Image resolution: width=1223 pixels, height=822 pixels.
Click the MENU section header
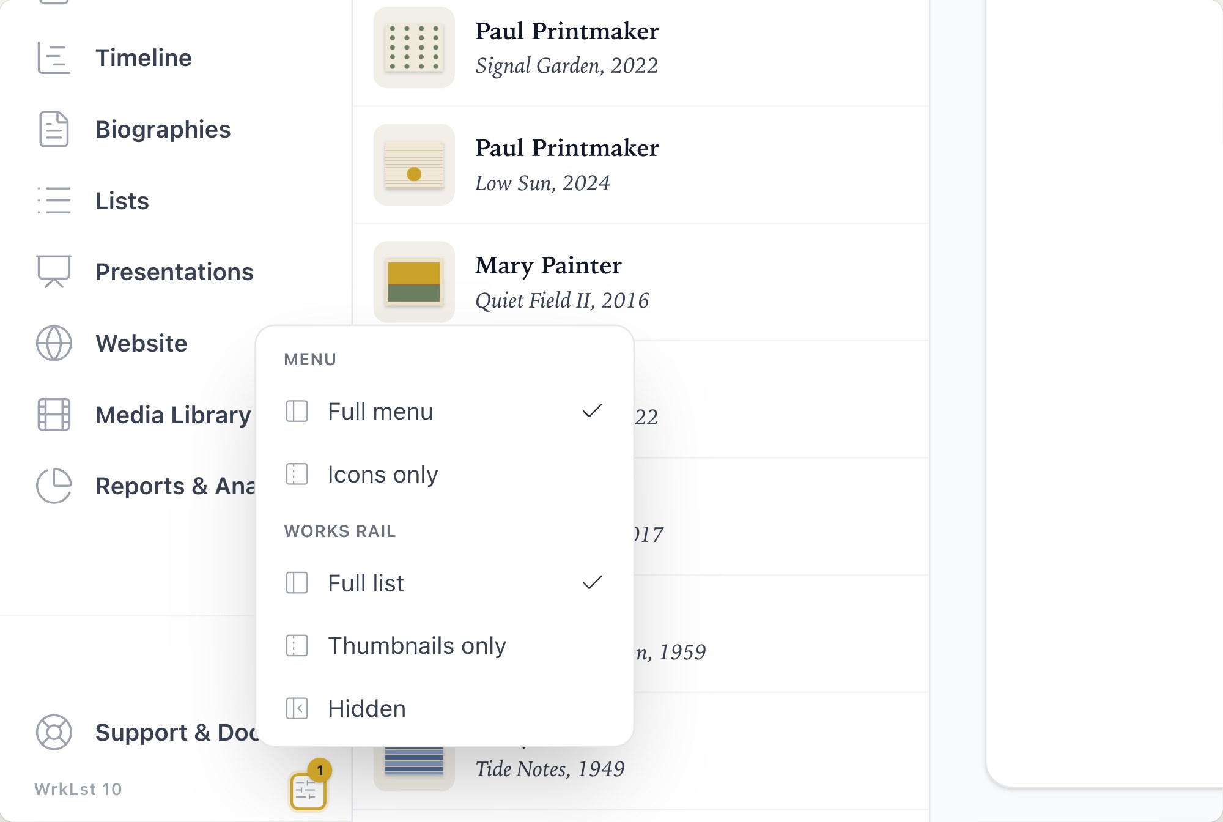310,359
